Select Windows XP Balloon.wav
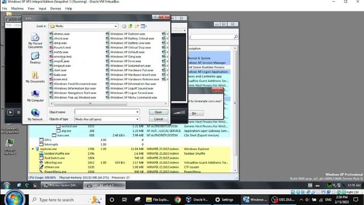Viewport: 364px width, 205px height. click(125, 34)
